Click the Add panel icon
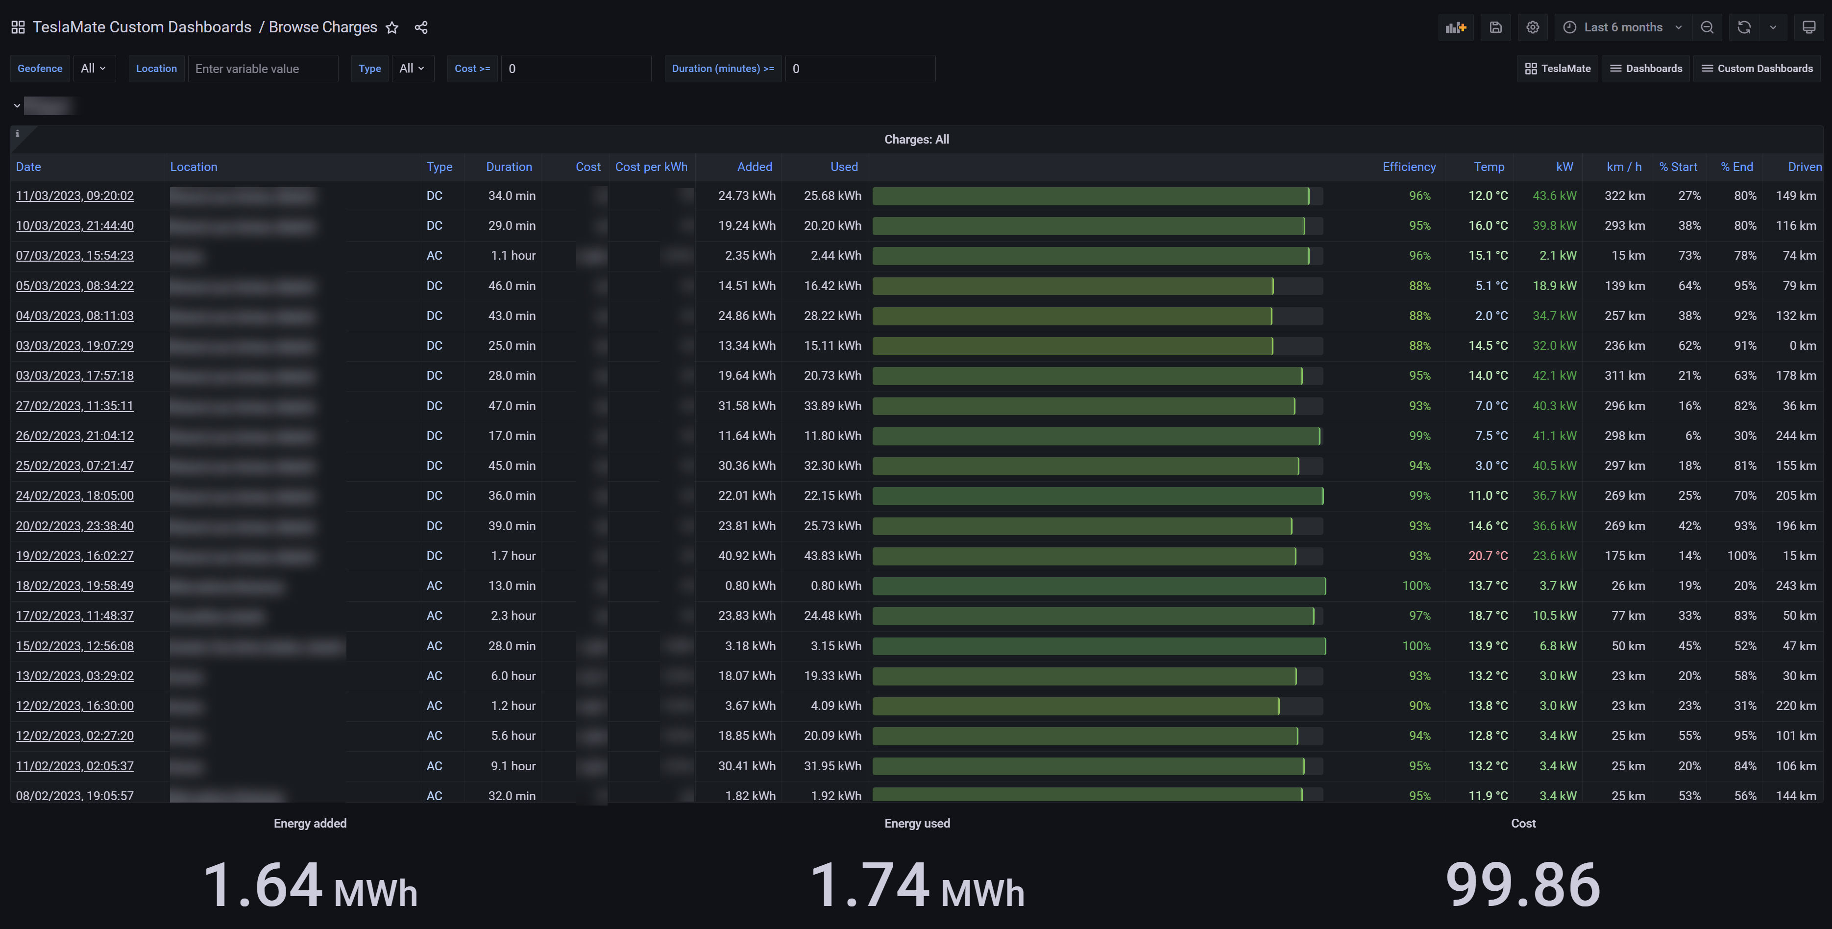This screenshot has height=929, width=1832. pyautogui.click(x=1455, y=27)
